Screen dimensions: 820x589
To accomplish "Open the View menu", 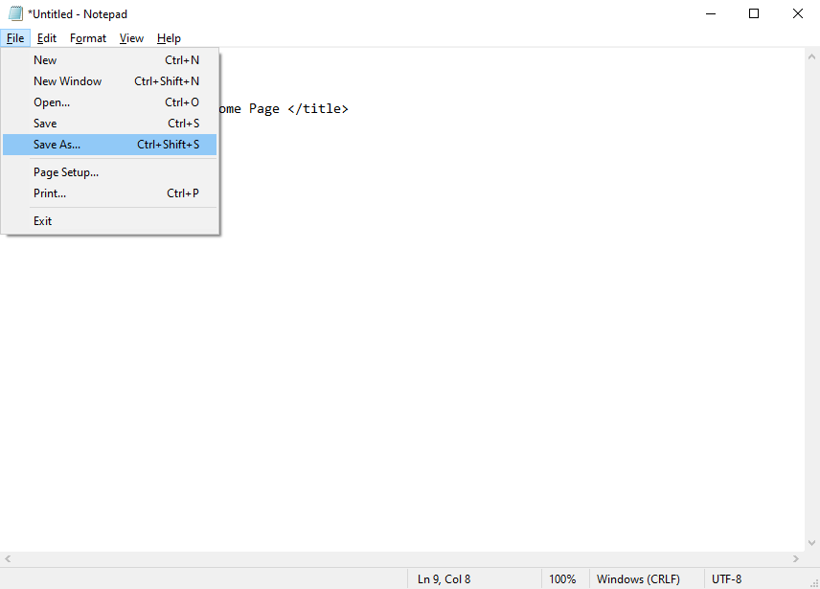I will click(131, 38).
